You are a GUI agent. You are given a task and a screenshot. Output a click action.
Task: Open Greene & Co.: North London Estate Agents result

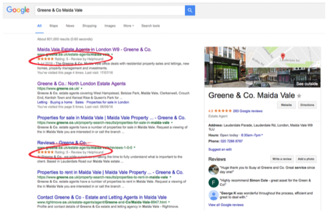81,84
